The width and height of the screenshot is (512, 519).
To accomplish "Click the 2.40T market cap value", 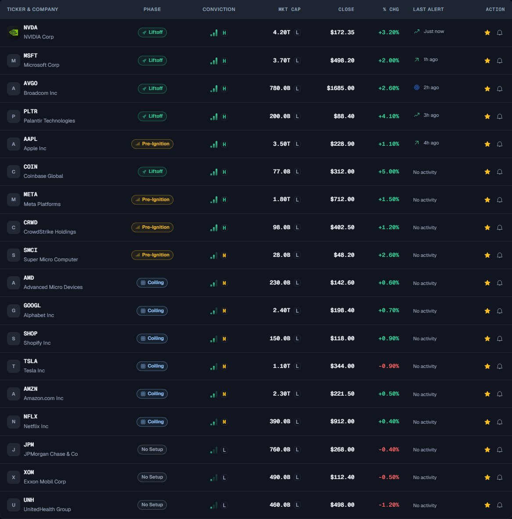I will pos(281,310).
